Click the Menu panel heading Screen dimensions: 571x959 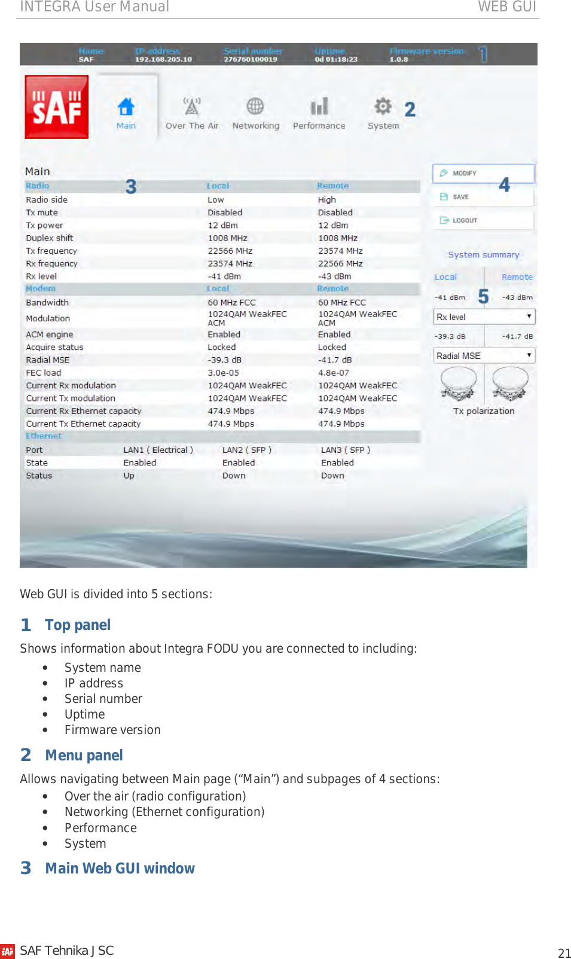(x=84, y=756)
